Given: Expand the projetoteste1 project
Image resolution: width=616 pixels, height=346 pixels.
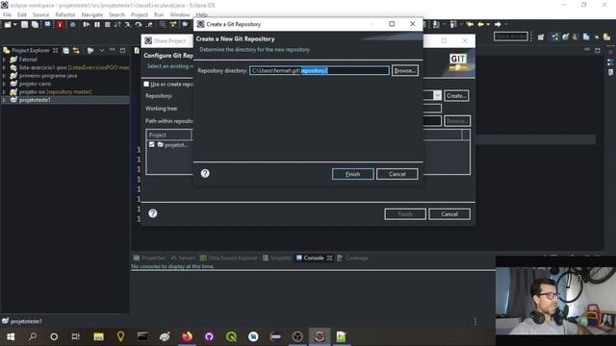Looking at the screenshot, I should click(4, 100).
